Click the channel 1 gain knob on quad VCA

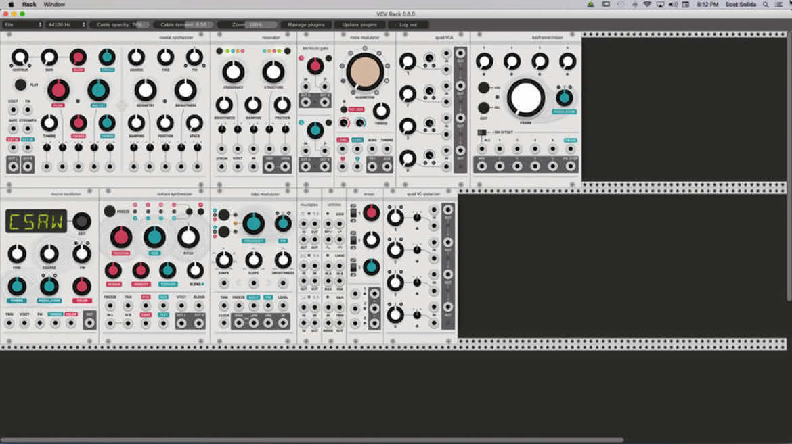tap(408, 61)
